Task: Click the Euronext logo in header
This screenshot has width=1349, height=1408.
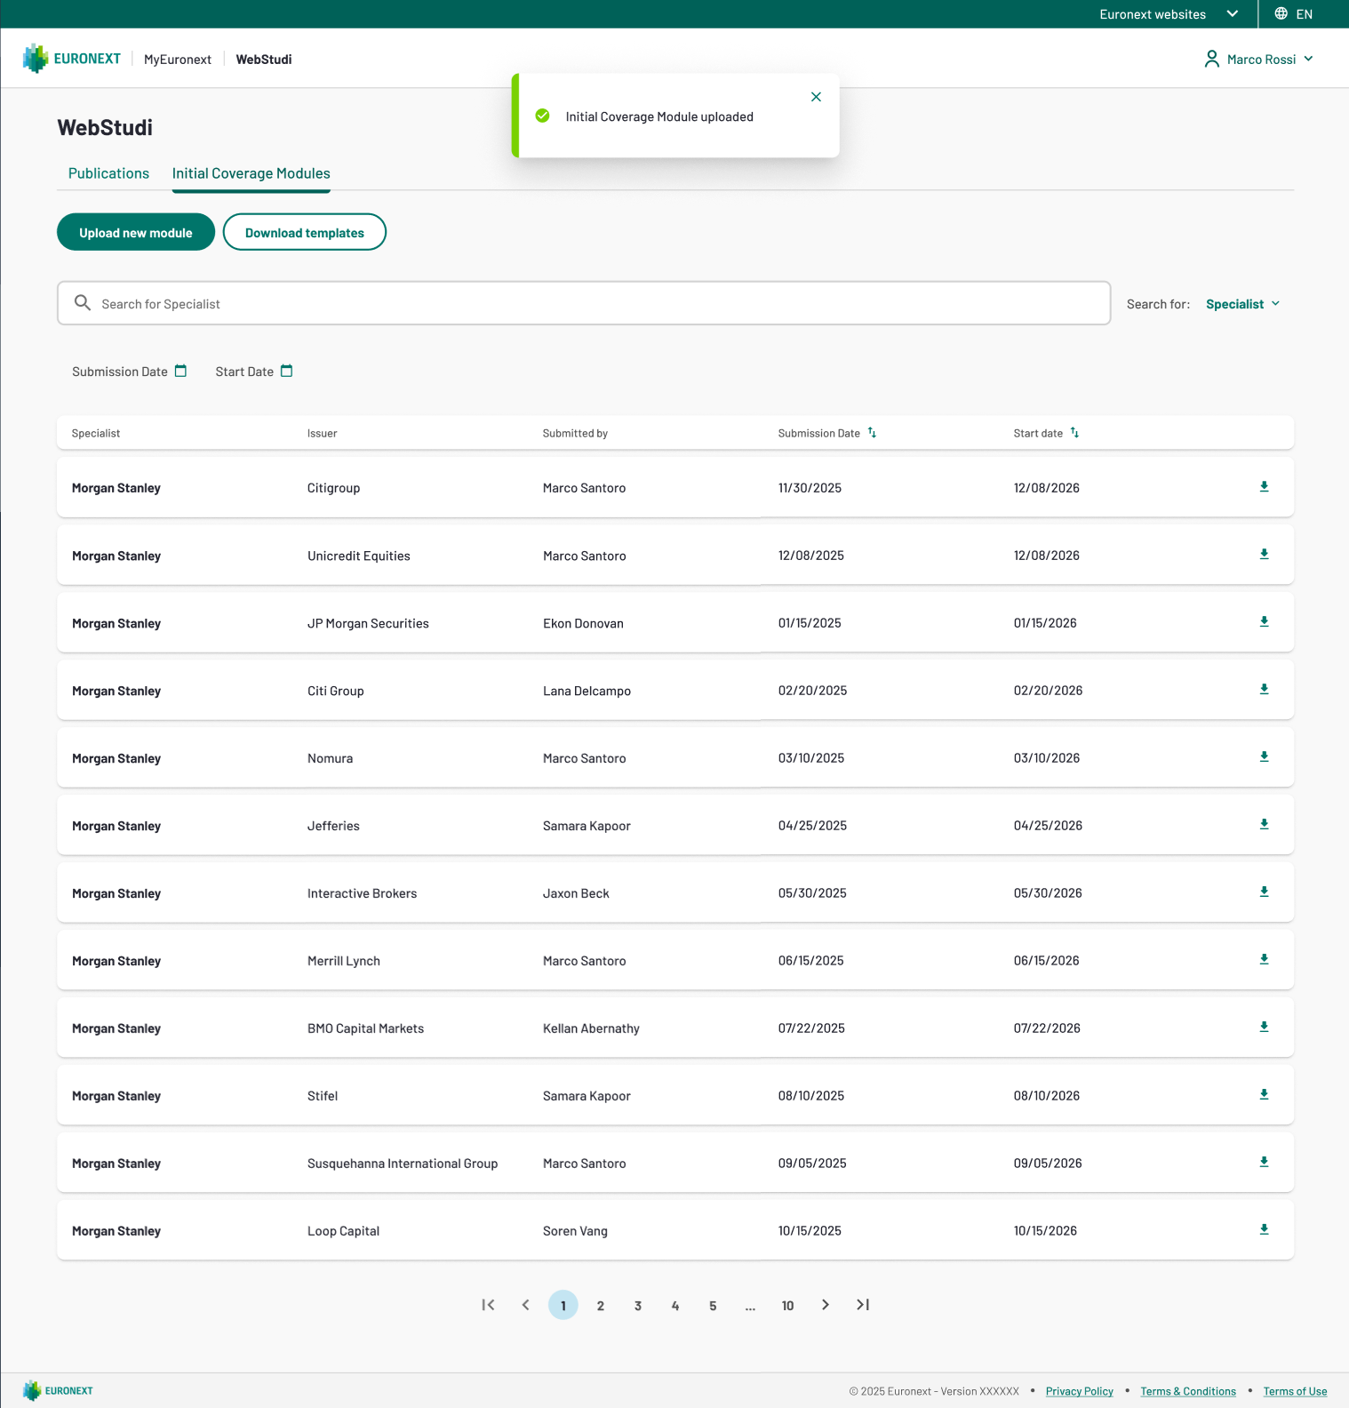Action: (x=71, y=59)
